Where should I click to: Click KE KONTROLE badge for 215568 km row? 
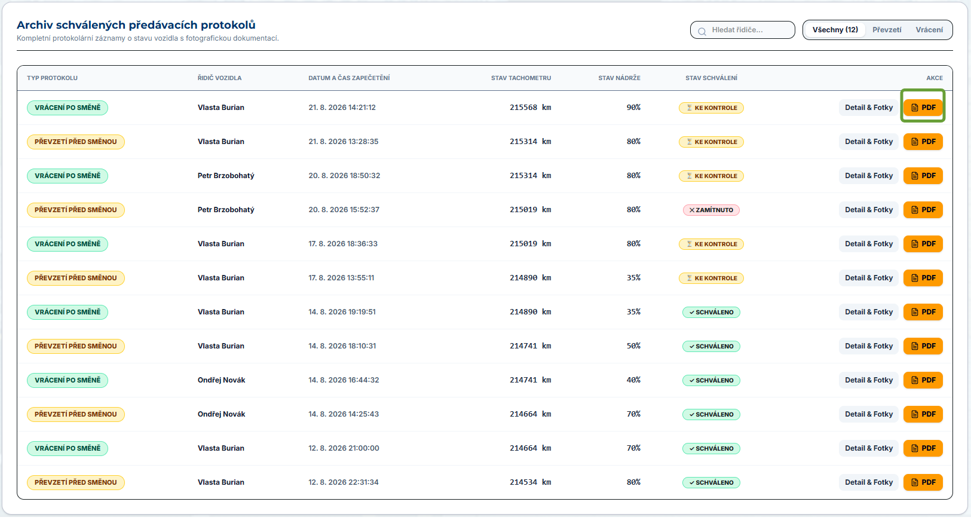(x=711, y=108)
